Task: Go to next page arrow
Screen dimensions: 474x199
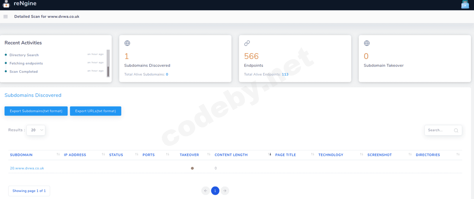Action: point(225,191)
